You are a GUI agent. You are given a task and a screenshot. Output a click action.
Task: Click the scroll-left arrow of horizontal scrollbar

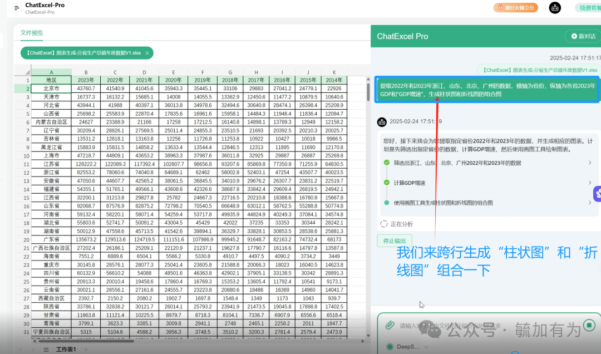[34, 341]
